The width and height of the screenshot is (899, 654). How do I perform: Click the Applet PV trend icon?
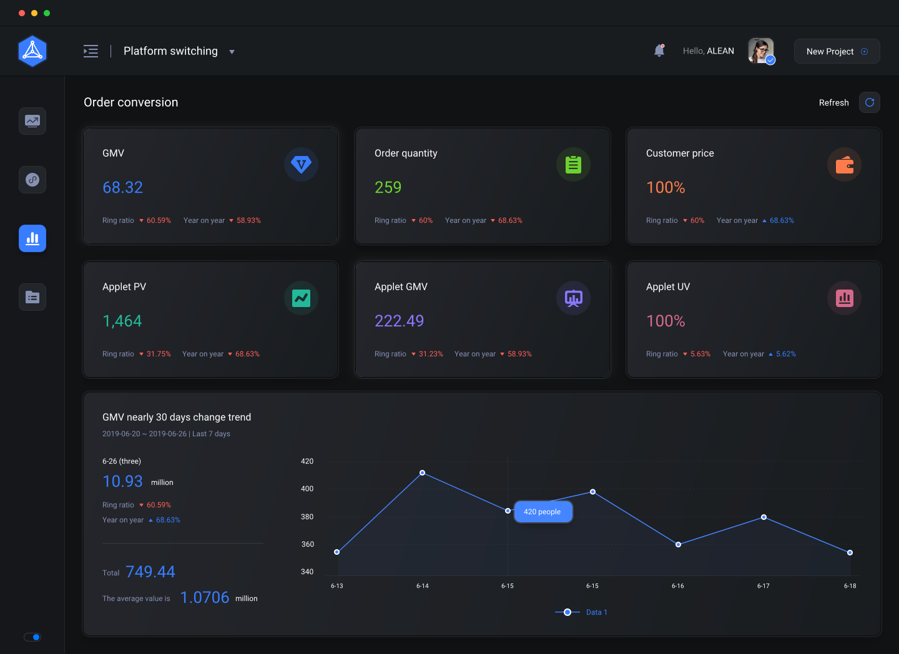coord(301,298)
